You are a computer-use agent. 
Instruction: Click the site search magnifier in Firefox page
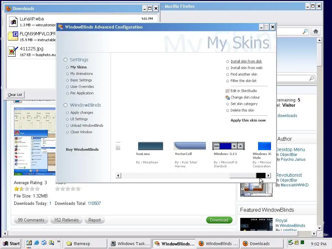312,78
